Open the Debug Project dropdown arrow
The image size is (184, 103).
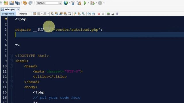coord(96,3)
